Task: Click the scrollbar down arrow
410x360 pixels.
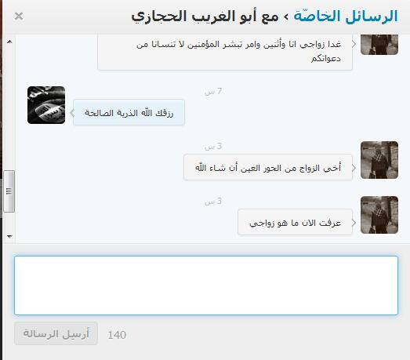Action: click(x=9, y=236)
